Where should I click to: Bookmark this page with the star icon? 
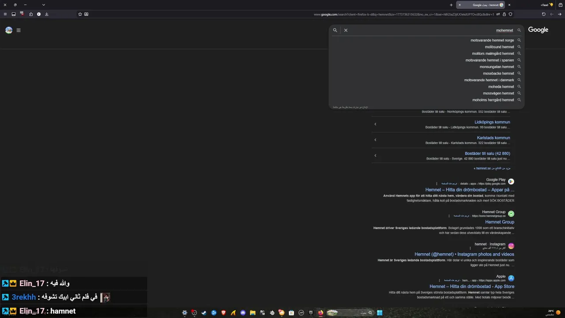(x=80, y=14)
